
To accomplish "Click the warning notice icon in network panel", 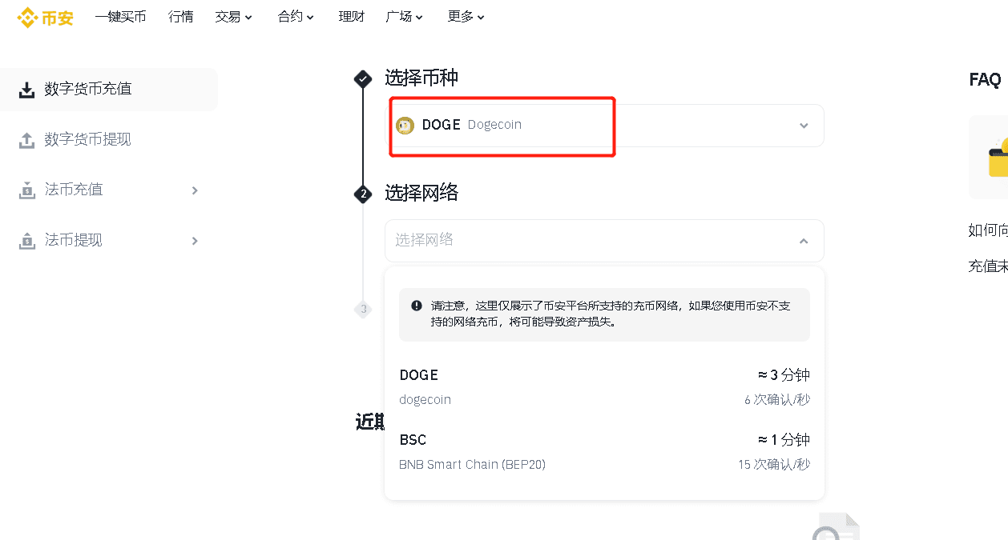I will (x=416, y=304).
